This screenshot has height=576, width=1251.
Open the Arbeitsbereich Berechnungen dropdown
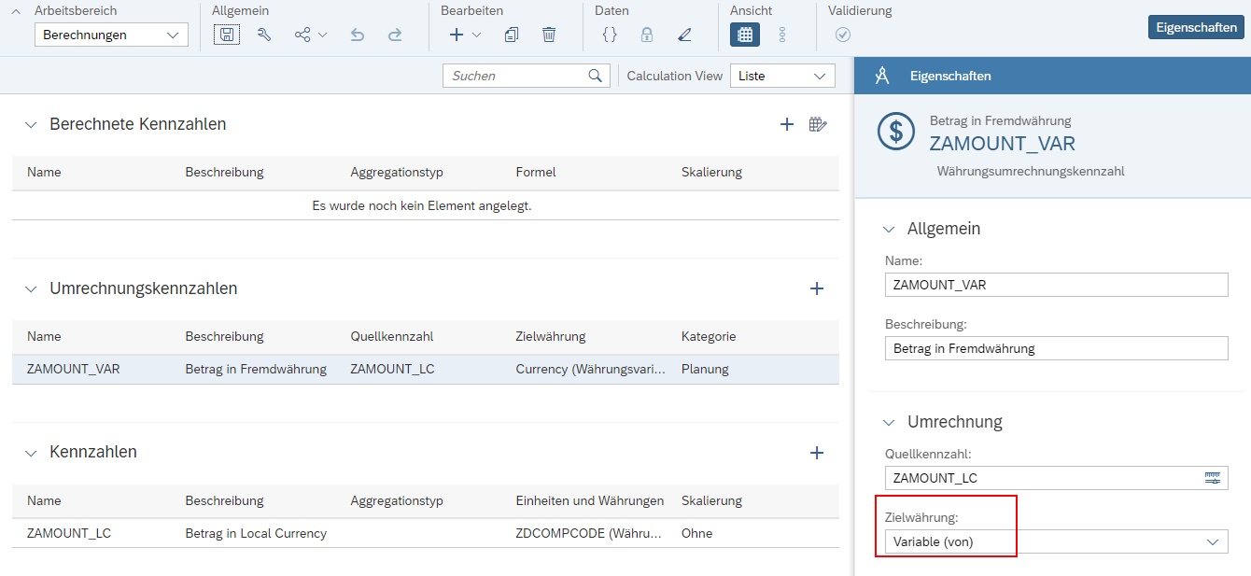[x=111, y=35]
